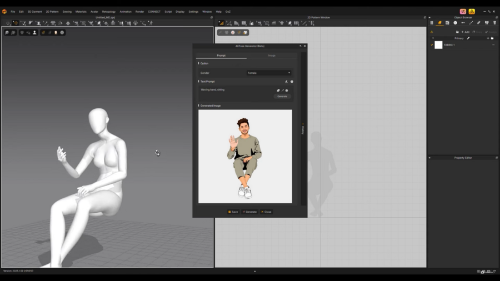This screenshot has width=500, height=281.
Task: Open the Gender dropdown
Action: [x=269, y=73]
